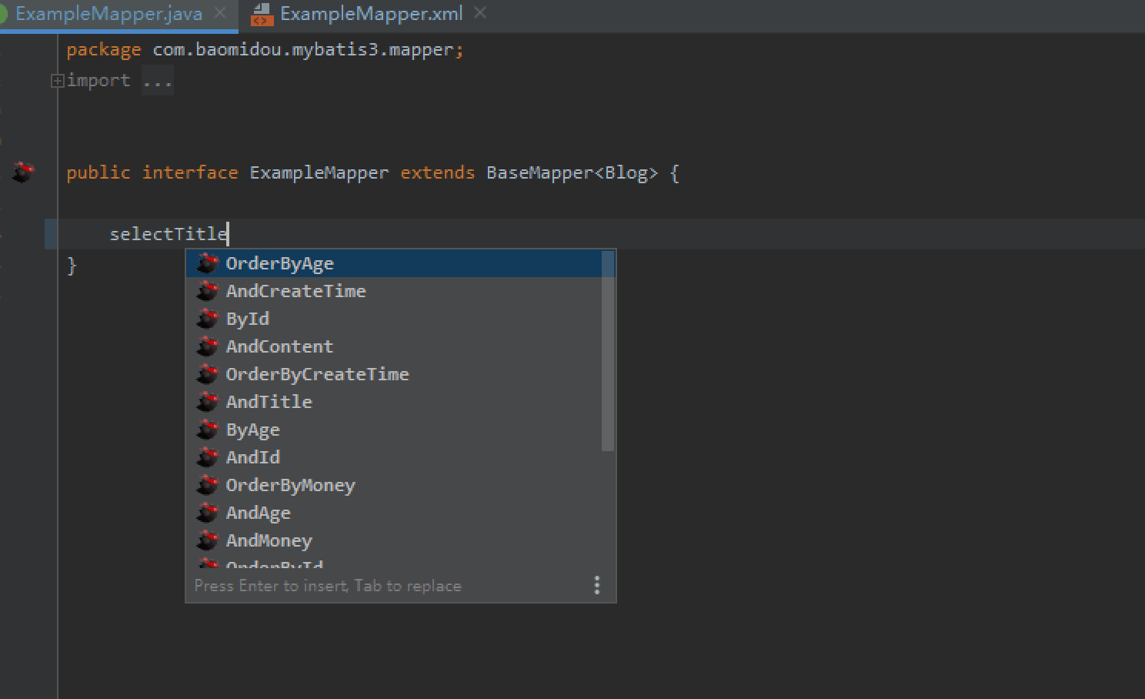Click the bird icon next to ById
Screen dimensions: 1145x699
[x=207, y=319]
